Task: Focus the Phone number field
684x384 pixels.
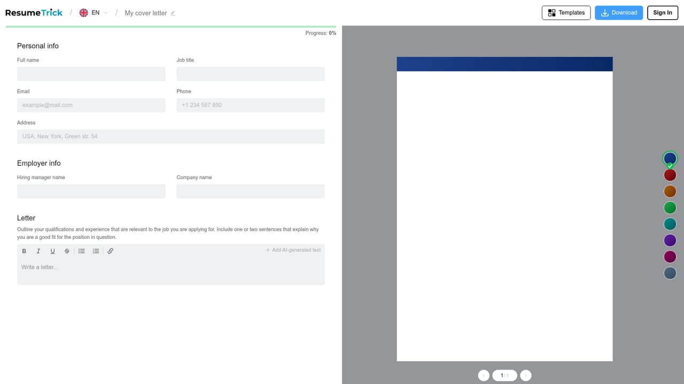Action: 251,105
